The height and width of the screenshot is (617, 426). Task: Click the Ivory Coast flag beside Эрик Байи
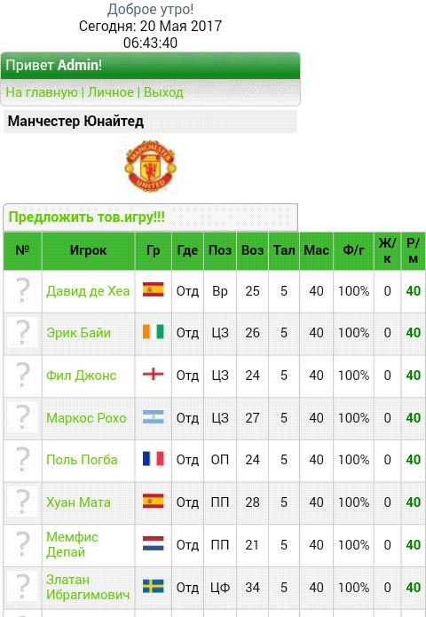tap(153, 332)
